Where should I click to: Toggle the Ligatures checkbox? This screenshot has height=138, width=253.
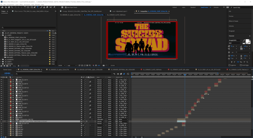(230, 65)
